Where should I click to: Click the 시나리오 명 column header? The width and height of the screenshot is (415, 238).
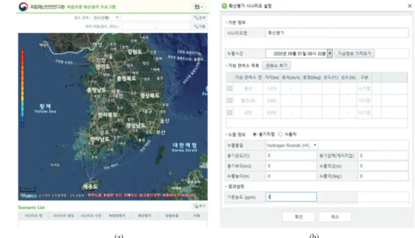pos(33,216)
